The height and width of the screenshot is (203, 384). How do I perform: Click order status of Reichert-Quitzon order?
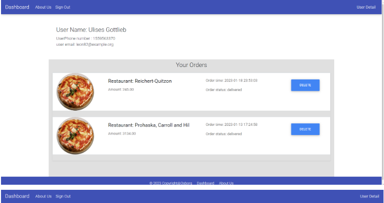tap(223, 90)
